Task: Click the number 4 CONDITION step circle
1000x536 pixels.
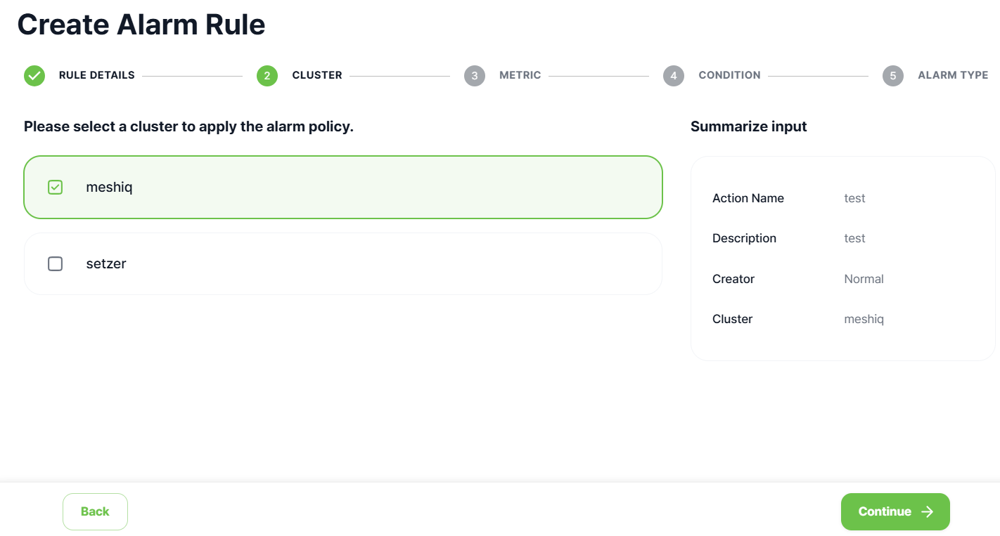Action: coord(674,75)
